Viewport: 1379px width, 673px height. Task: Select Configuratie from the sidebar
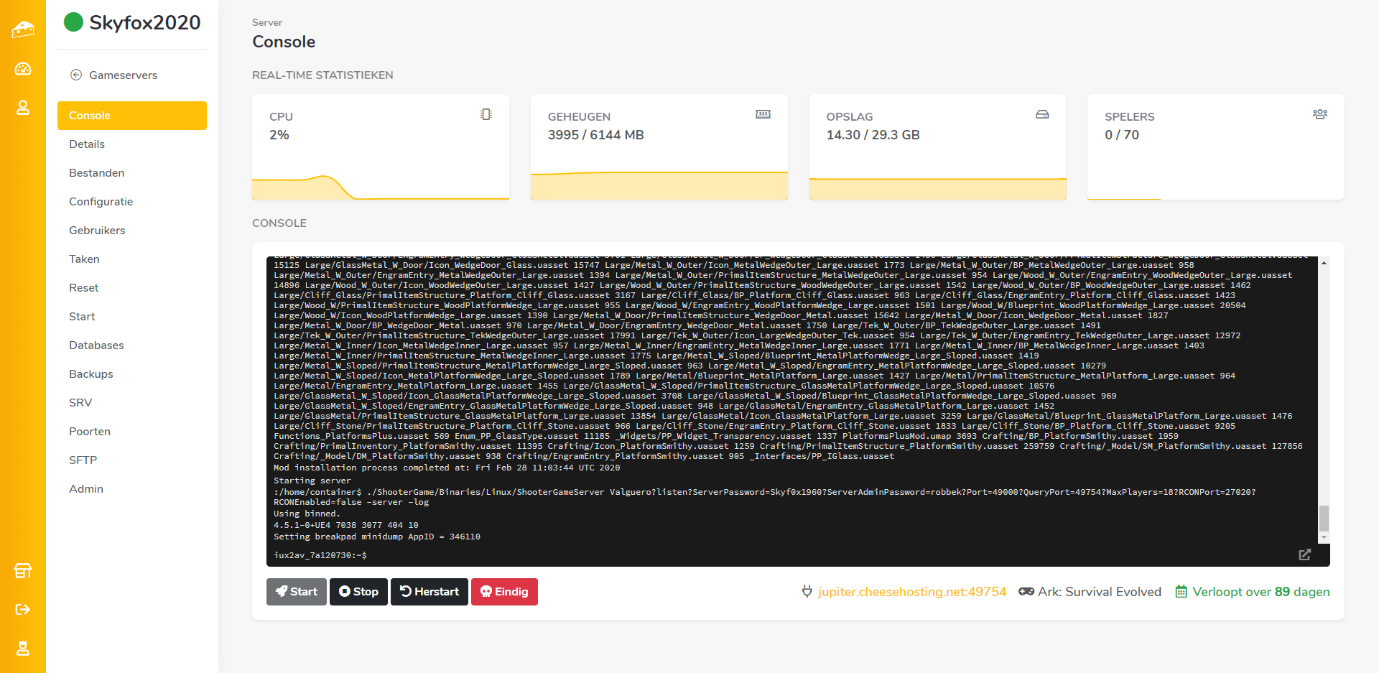point(101,202)
